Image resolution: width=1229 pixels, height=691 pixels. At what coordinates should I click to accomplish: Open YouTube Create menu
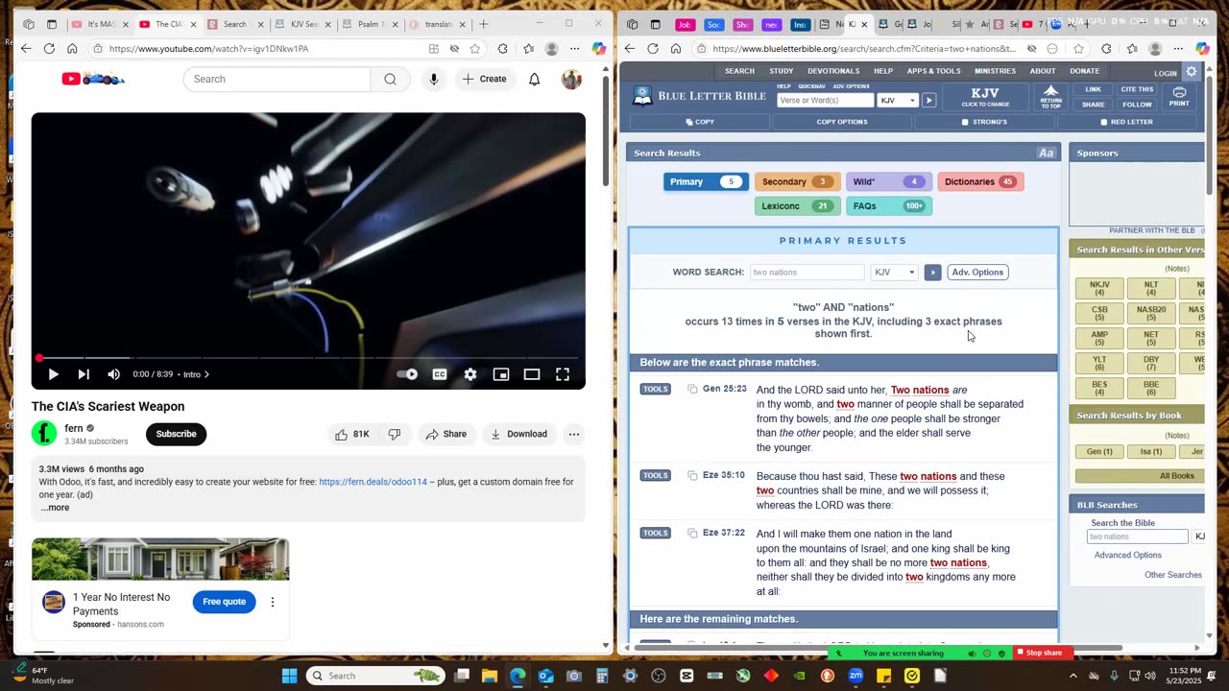coord(484,79)
